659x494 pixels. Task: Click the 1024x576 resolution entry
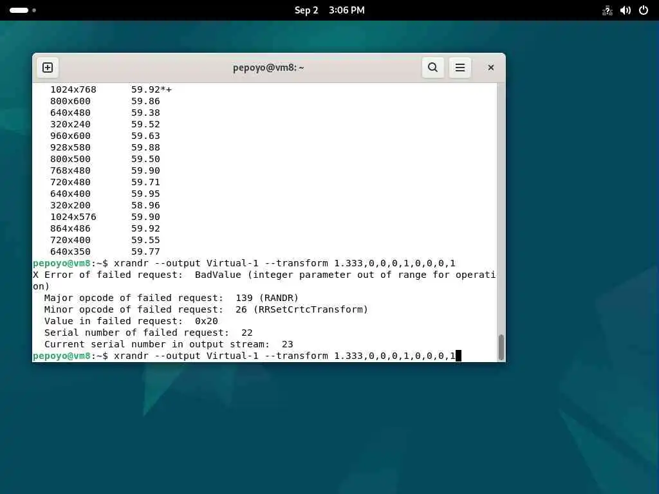point(73,217)
